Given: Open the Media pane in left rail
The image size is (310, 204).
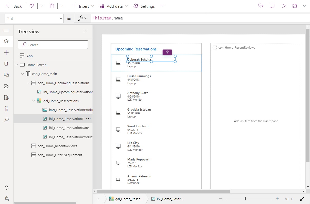Looking at the screenshot, I should (x=6, y=75).
